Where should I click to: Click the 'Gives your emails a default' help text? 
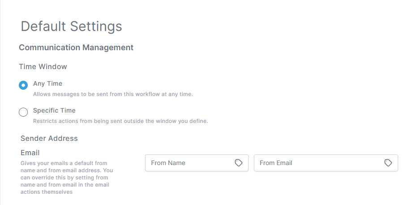[x=67, y=178]
